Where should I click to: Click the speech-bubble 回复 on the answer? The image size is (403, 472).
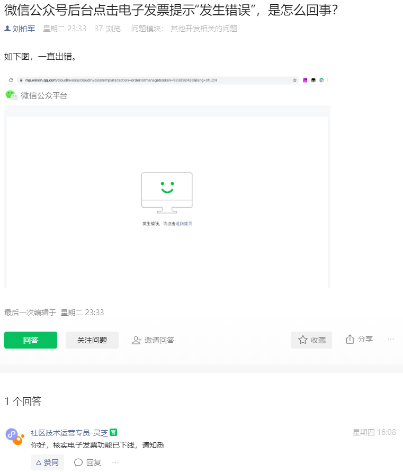point(87,462)
